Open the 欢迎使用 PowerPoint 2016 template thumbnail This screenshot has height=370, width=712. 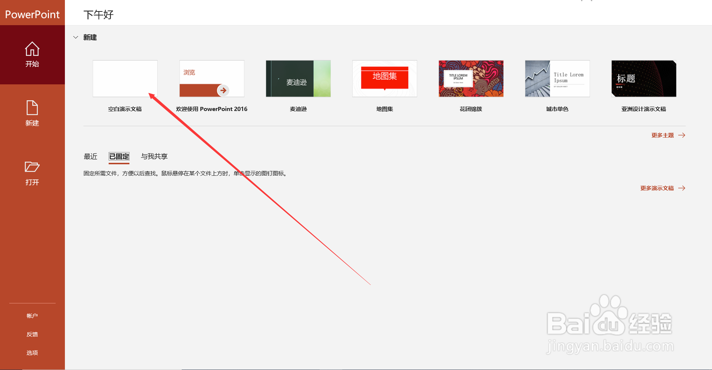[x=212, y=78]
